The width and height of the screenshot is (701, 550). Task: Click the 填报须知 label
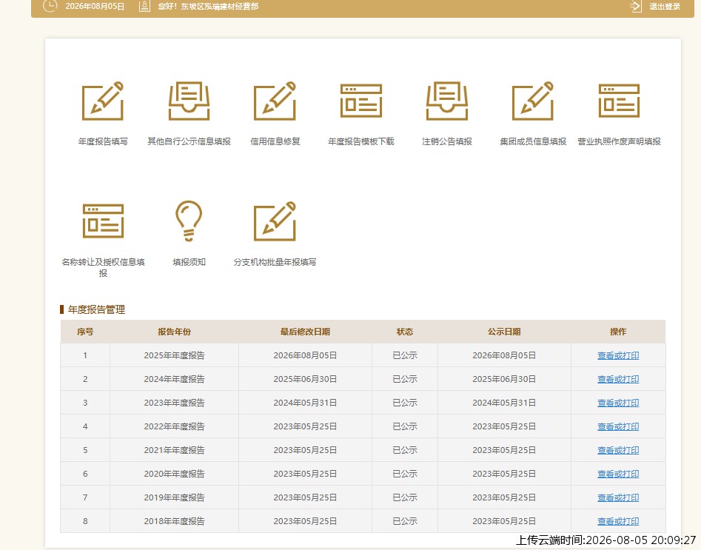point(189,262)
